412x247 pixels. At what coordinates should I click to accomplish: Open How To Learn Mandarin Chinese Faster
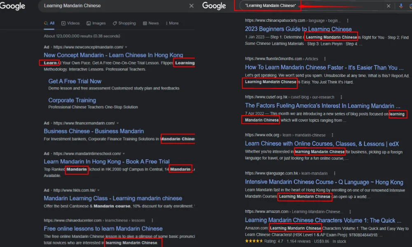pos(324,68)
